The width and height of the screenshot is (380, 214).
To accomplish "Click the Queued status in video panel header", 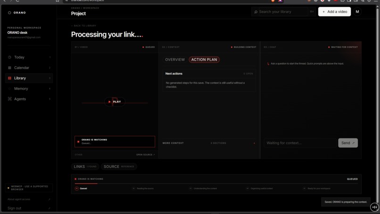I will pyautogui.click(x=149, y=47).
